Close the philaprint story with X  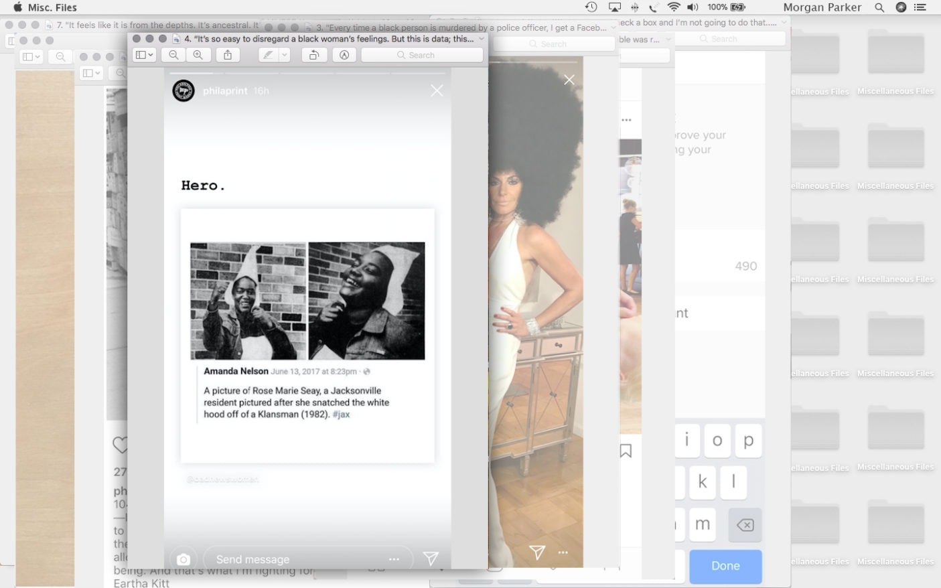click(x=437, y=90)
